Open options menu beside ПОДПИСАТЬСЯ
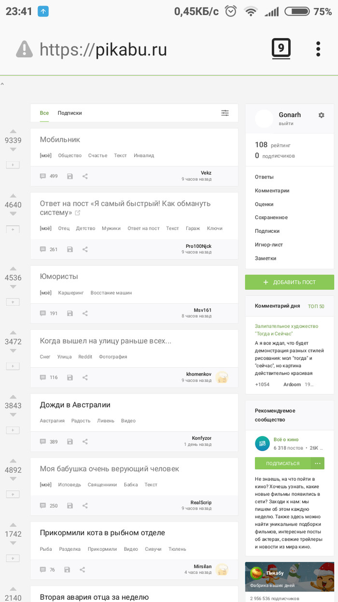This screenshot has height=602, width=338. 317,463
